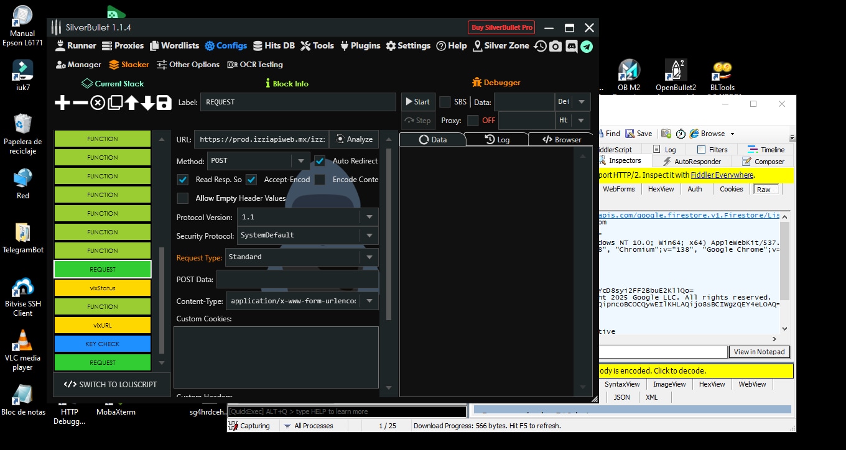Toggle the Accept-Encoding checkbox
Screen dimensions: 846x450
click(x=251, y=180)
